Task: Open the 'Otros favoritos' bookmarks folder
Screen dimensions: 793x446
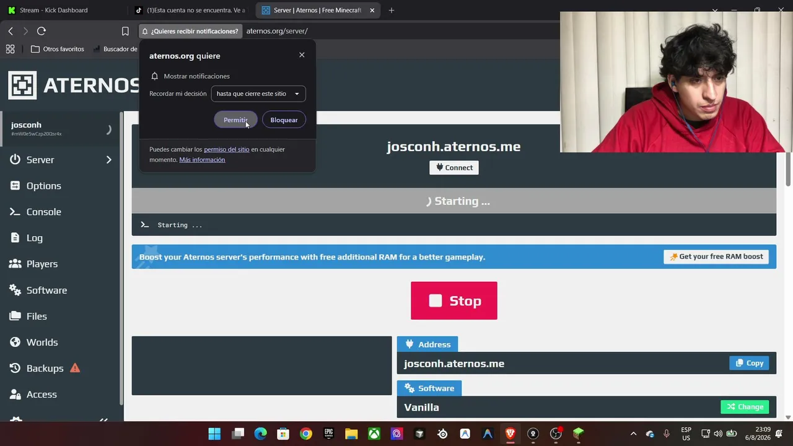Action: 58,49
